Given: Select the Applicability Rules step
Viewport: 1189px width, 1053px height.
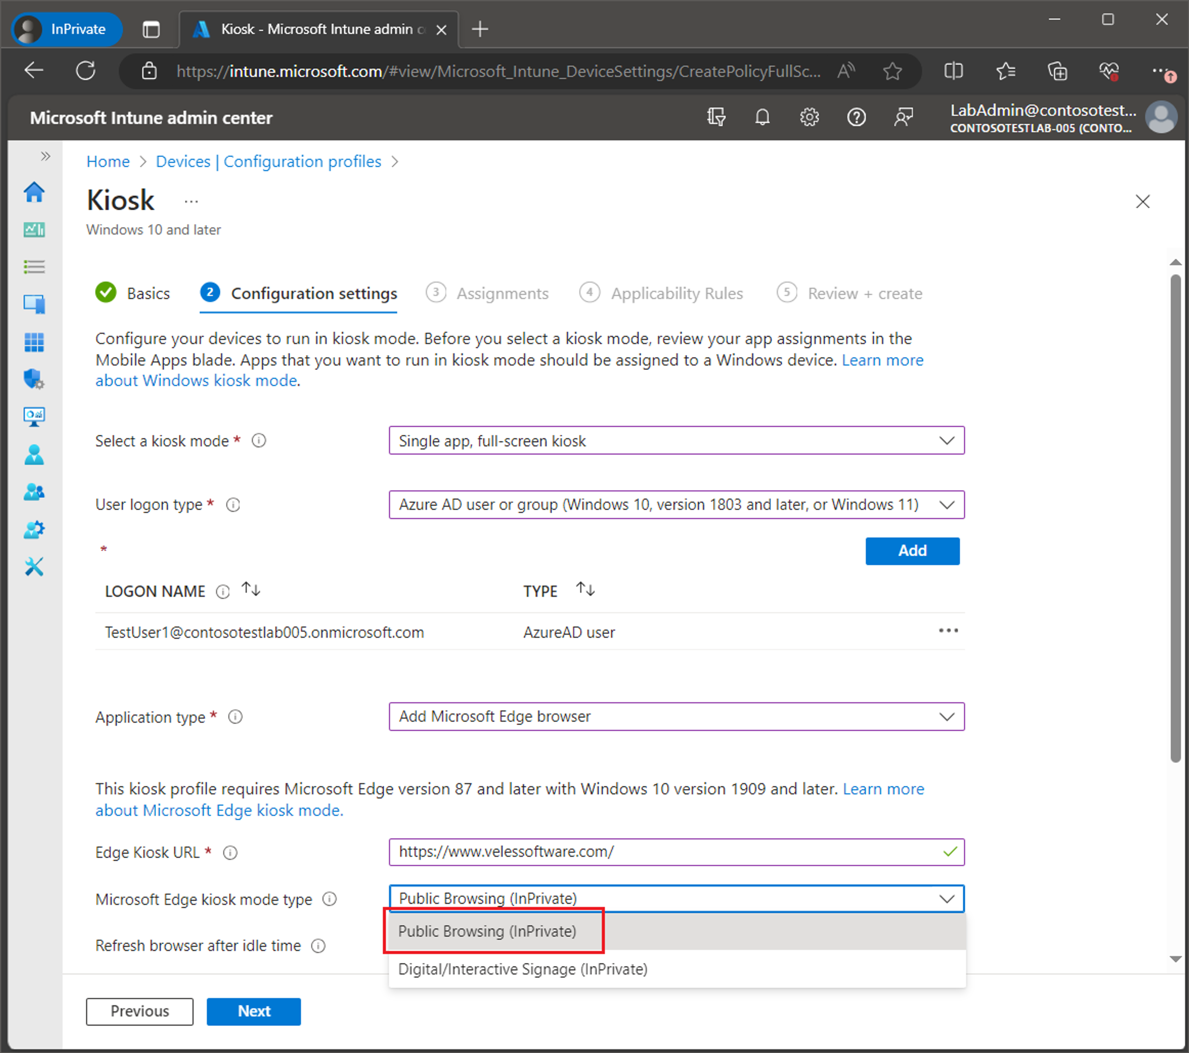Looking at the screenshot, I should pos(661,293).
